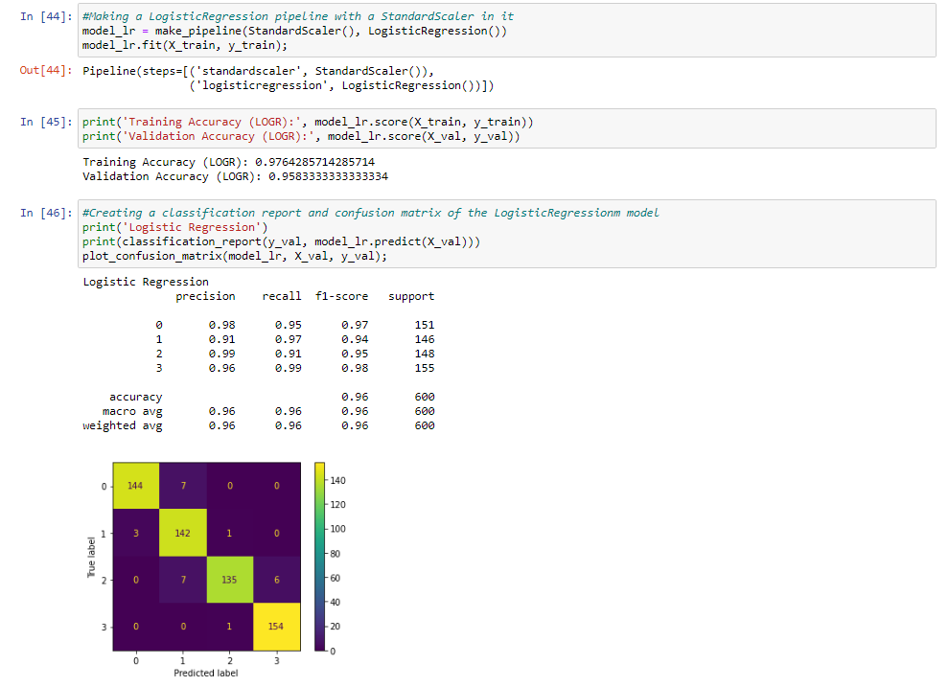
Task: Click the Pipeline steps output text
Action: pos(288,79)
